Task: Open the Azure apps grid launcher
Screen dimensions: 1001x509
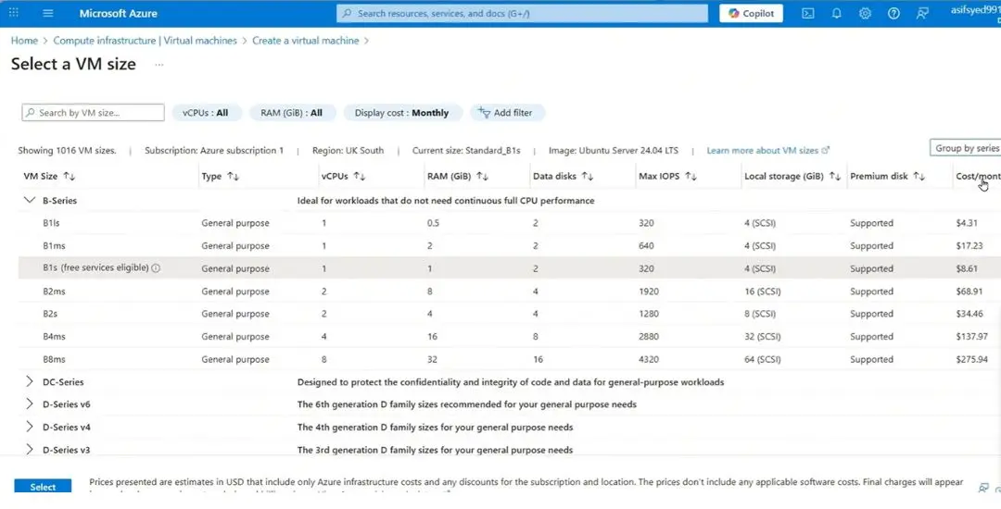Action: pos(14,13)
